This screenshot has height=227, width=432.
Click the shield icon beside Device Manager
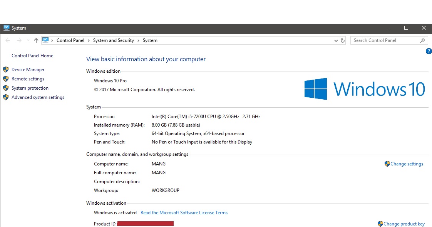[6, 70]
